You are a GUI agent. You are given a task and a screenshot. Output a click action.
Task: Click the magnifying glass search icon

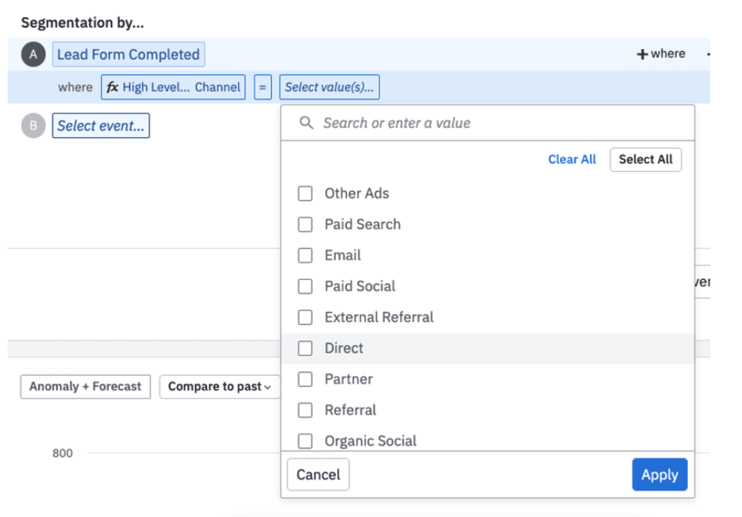click(x=306, y=122)
